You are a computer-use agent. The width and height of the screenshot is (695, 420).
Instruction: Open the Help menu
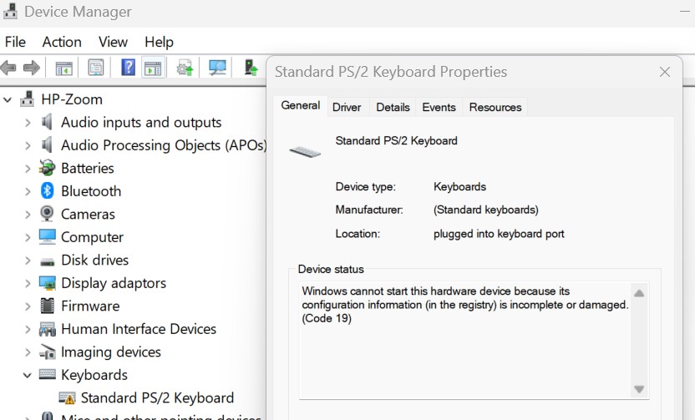159,42
